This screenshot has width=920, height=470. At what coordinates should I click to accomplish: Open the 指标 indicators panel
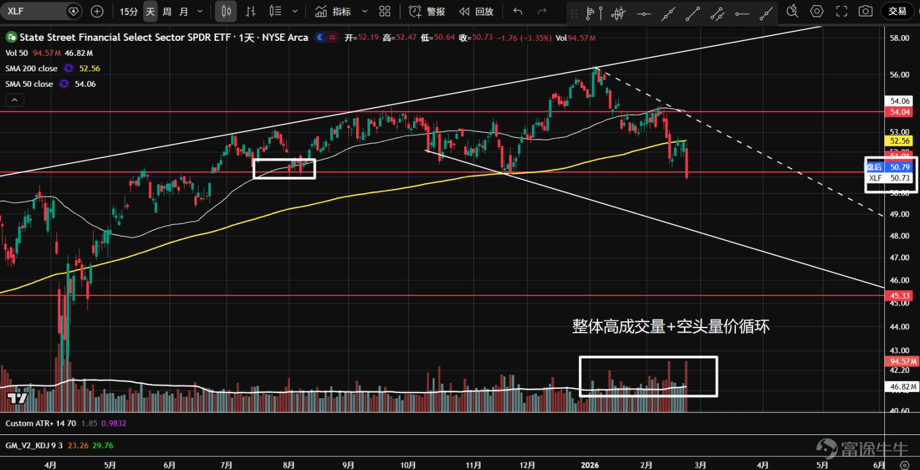pos(333,11)
